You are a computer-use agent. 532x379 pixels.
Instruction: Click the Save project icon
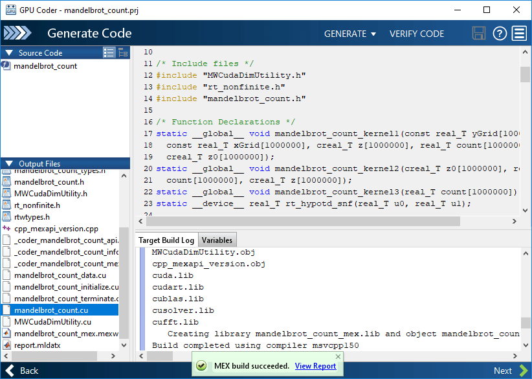coord(479,33)
